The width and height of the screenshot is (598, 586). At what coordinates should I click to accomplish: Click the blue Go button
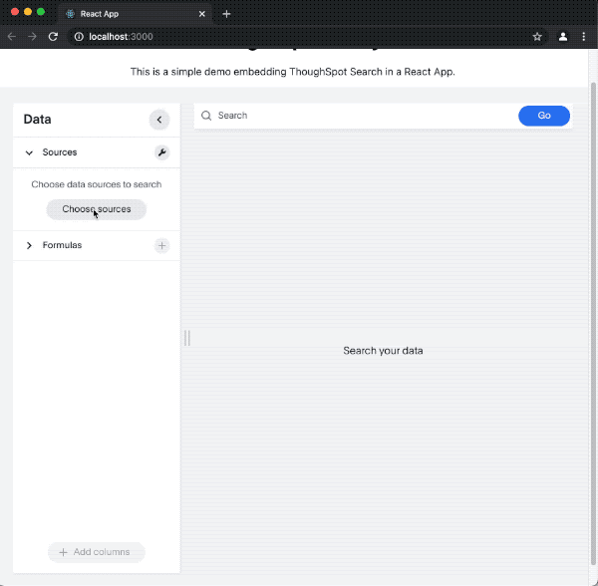544,116
